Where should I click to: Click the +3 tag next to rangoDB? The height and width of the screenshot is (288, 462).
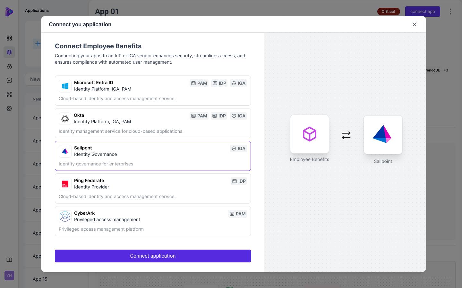tap(446, 70)
